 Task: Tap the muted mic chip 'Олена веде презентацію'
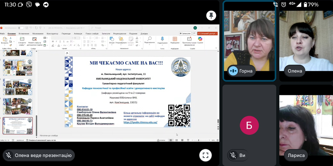pos(39,155)
